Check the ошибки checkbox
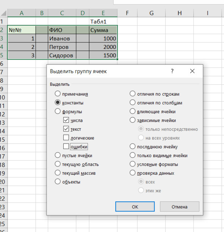The image size is (224, 232). coord(66,146)
